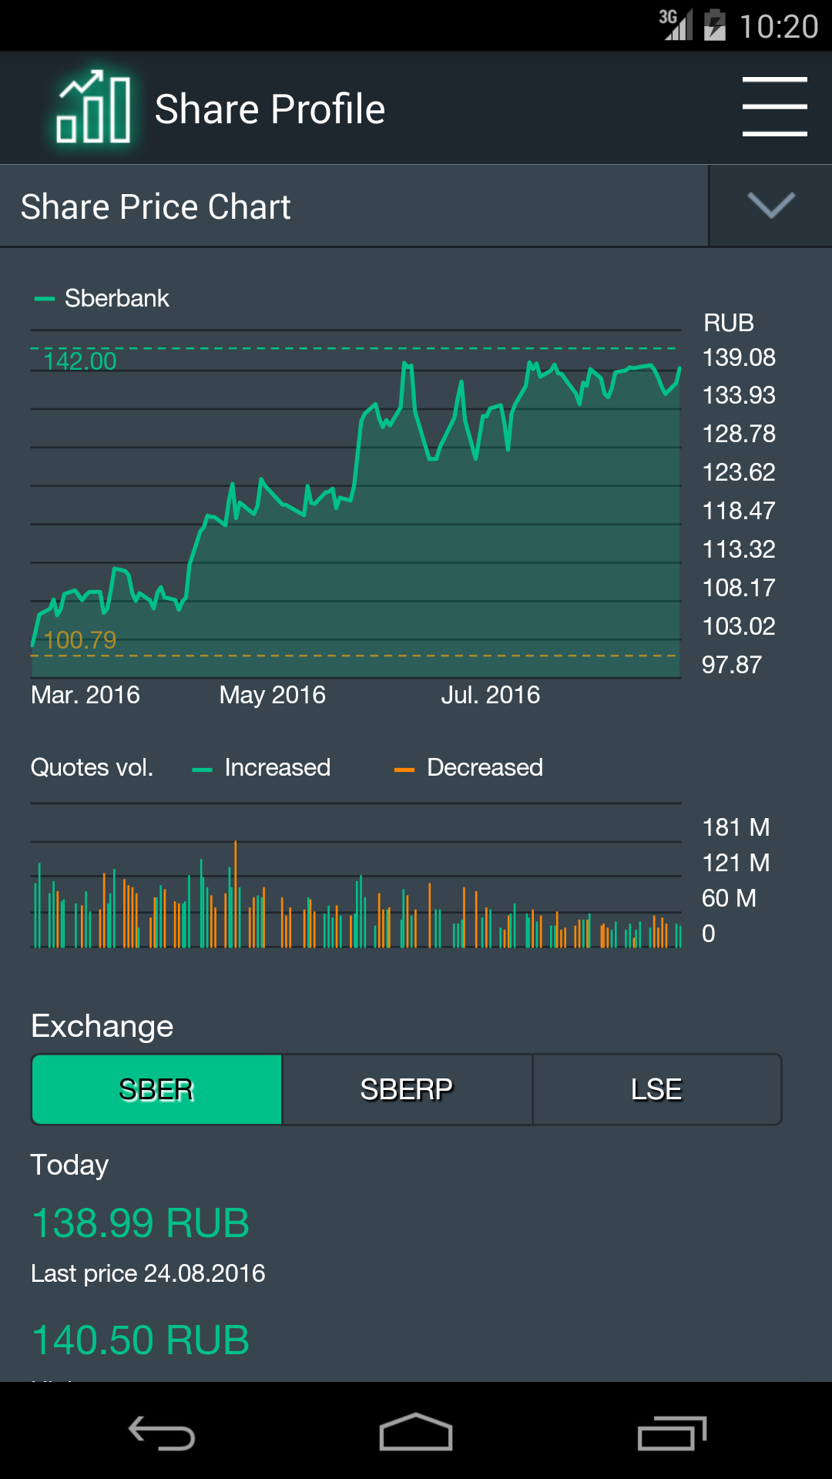This screenshot has height=1479, width=832.
Task: Tap the 3G signal strength icon
Action: (x=676, y=25)
